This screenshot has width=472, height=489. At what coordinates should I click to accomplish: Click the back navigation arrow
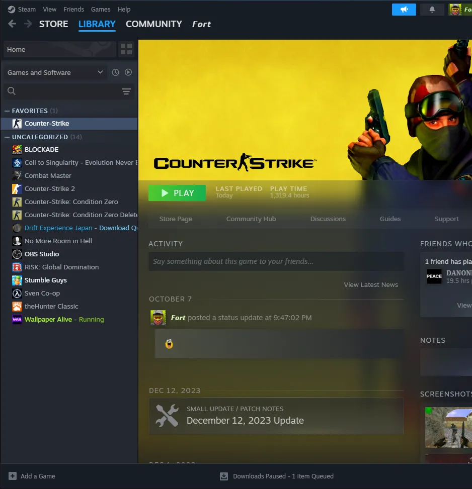click(12, 24)
